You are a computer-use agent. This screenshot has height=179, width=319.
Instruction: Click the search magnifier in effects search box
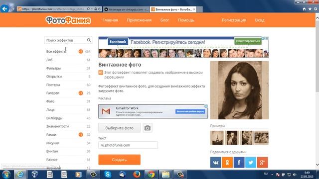pos(89,40)
